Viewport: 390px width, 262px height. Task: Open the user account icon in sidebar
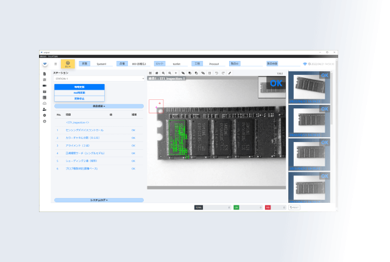[x=44, y=109]
